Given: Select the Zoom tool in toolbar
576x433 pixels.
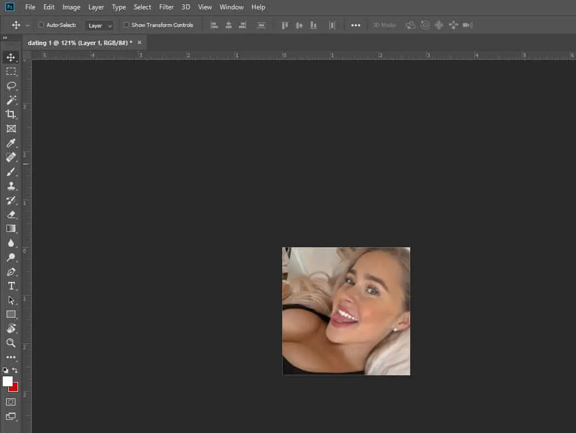Looking at the screenshot, I should pyautogui.click(x=11, y=343).
